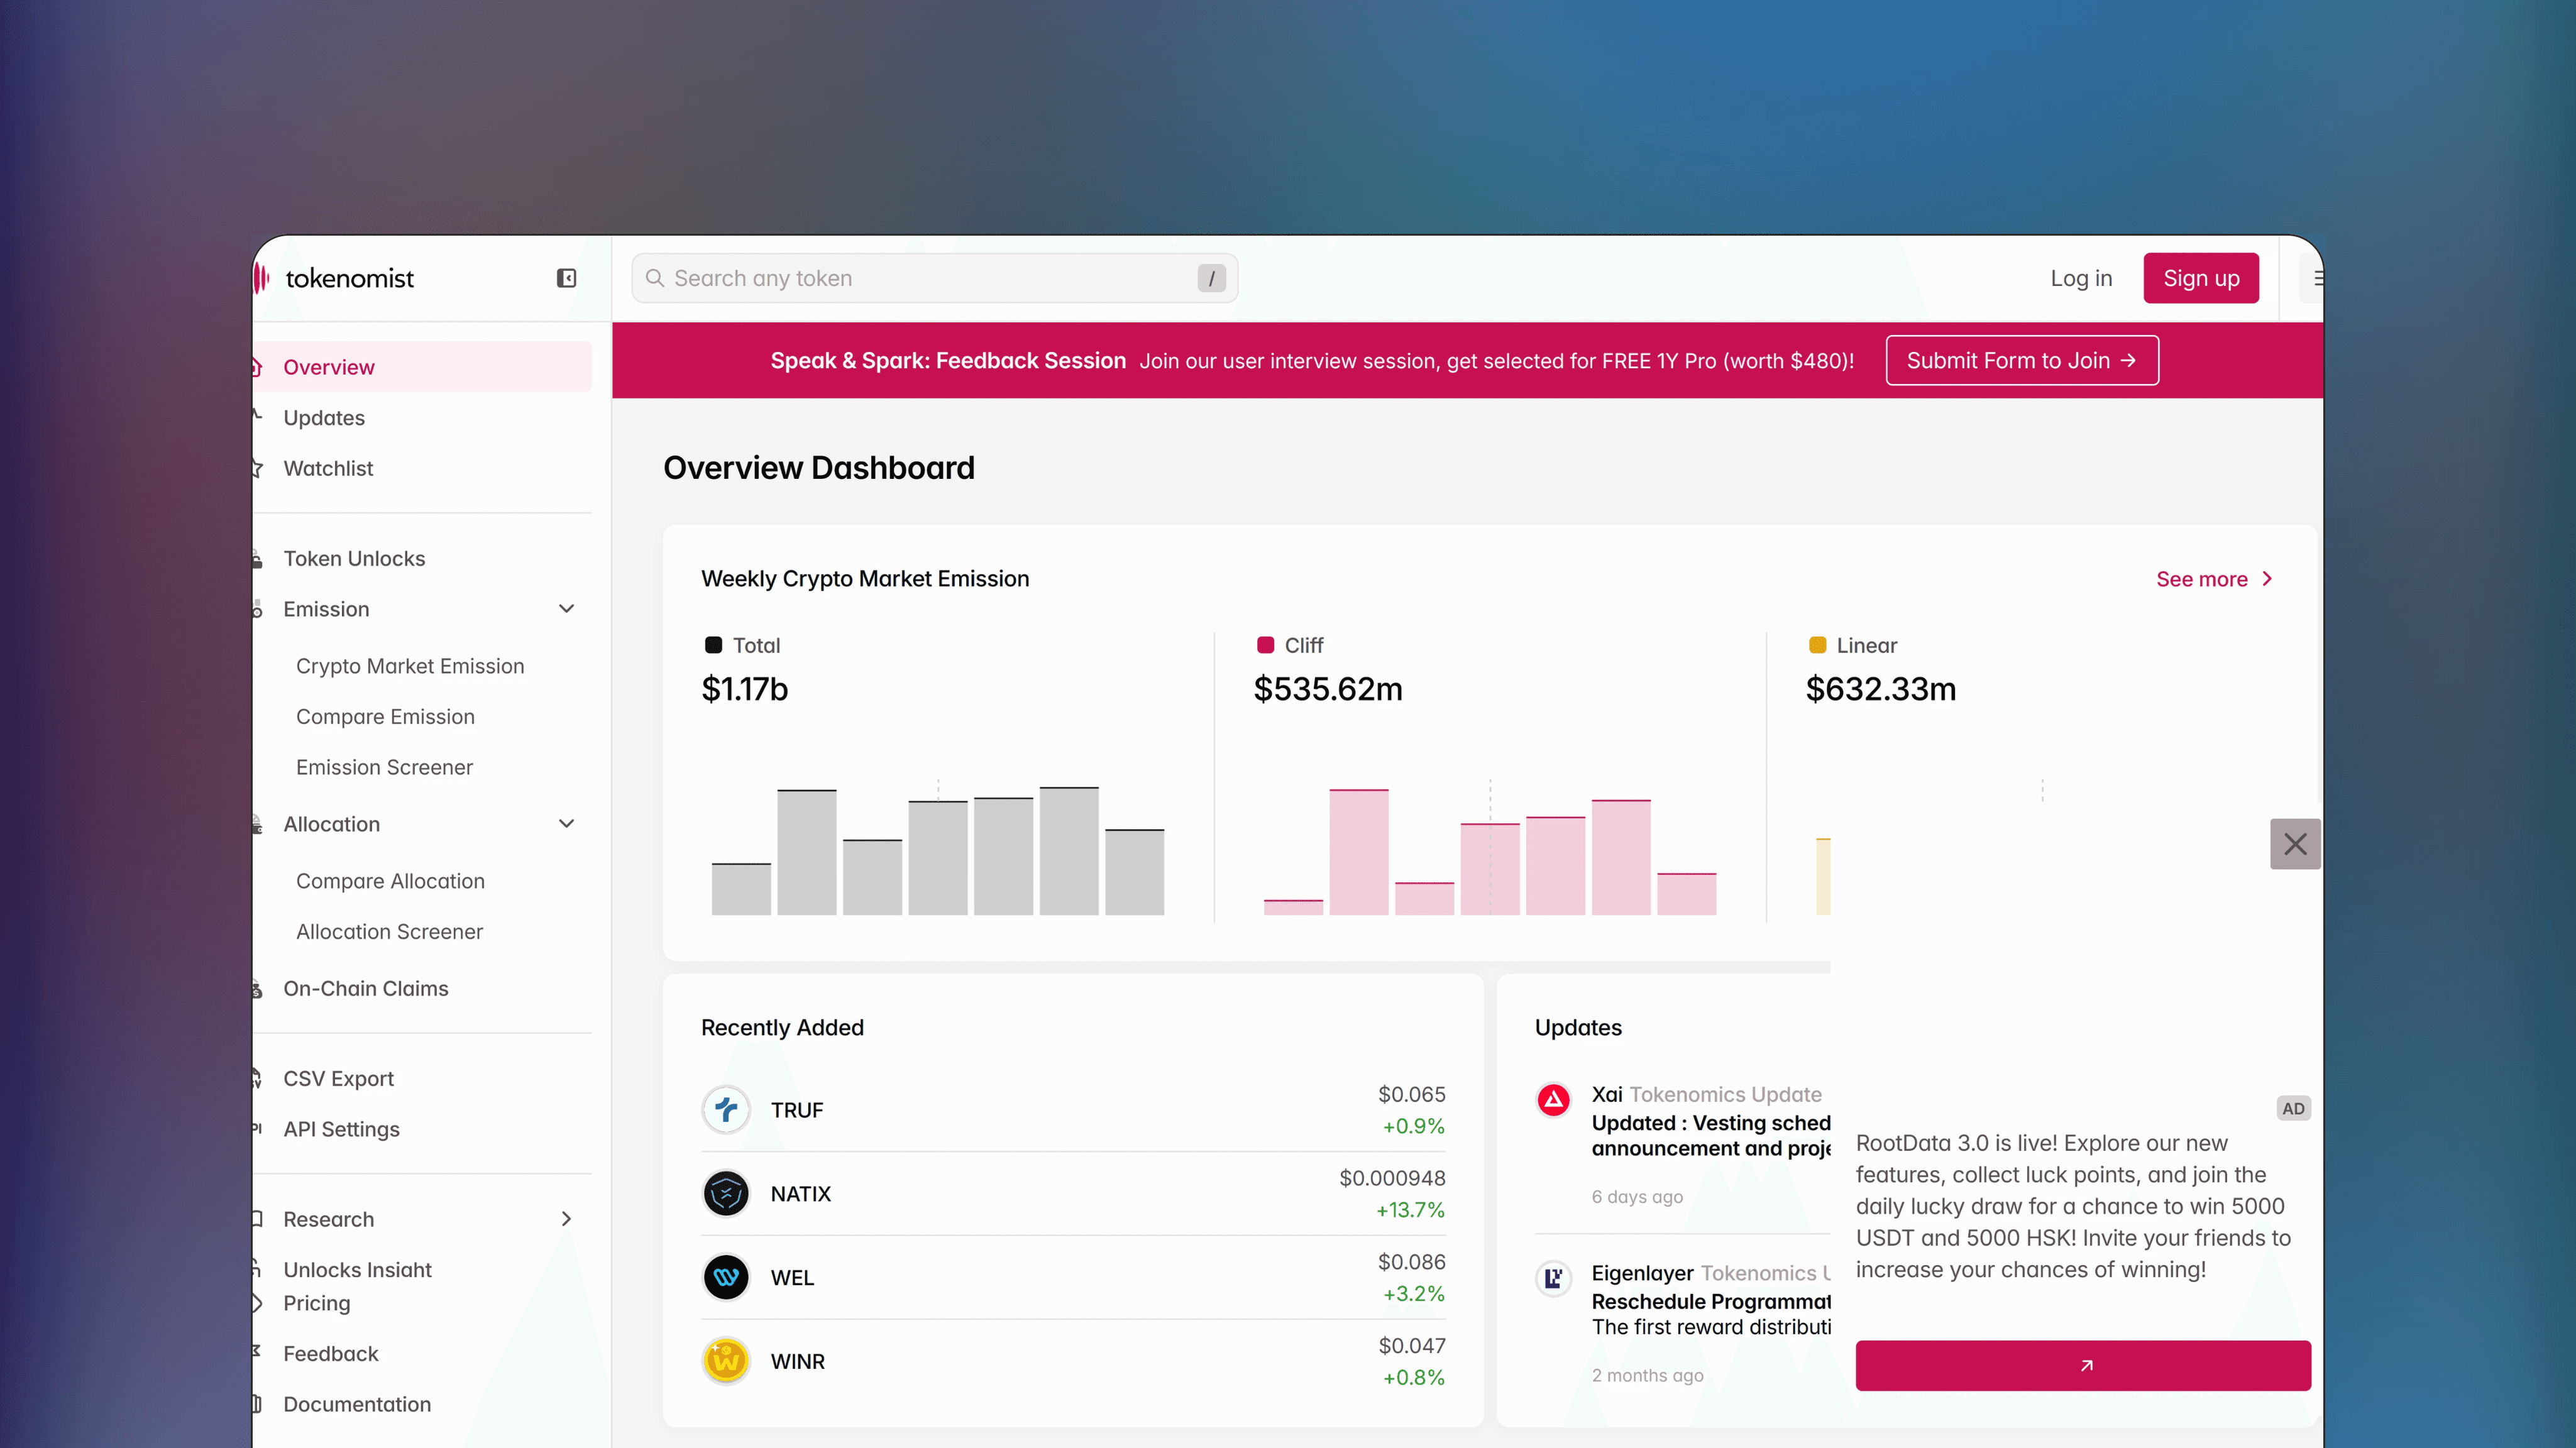Click the WINR token icon
Viewport: 2576px width, 1448px height.
tap(726, 1361)
